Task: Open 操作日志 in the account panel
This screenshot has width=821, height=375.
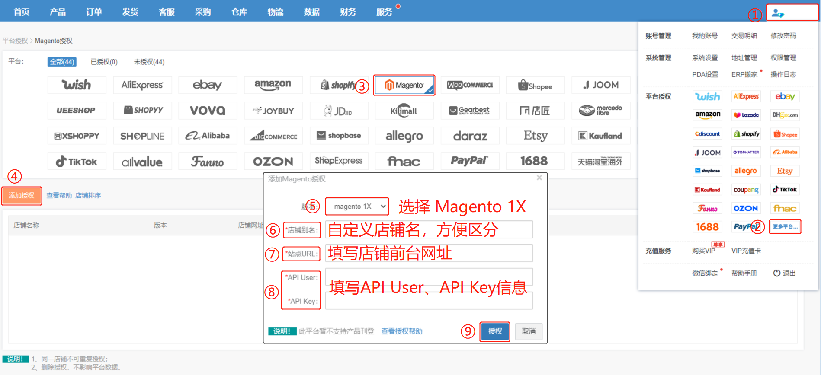Action: click(x=783, y=74)
